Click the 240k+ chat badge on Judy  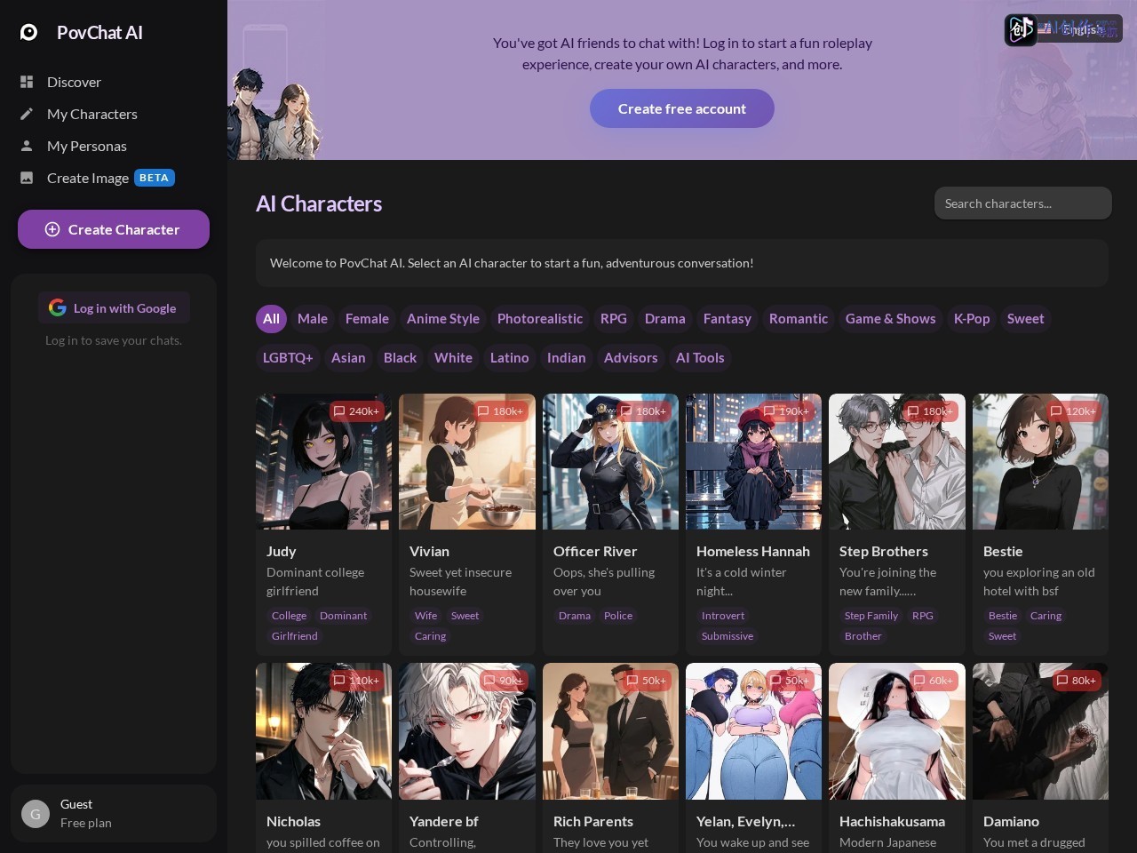tap(356, 411)
